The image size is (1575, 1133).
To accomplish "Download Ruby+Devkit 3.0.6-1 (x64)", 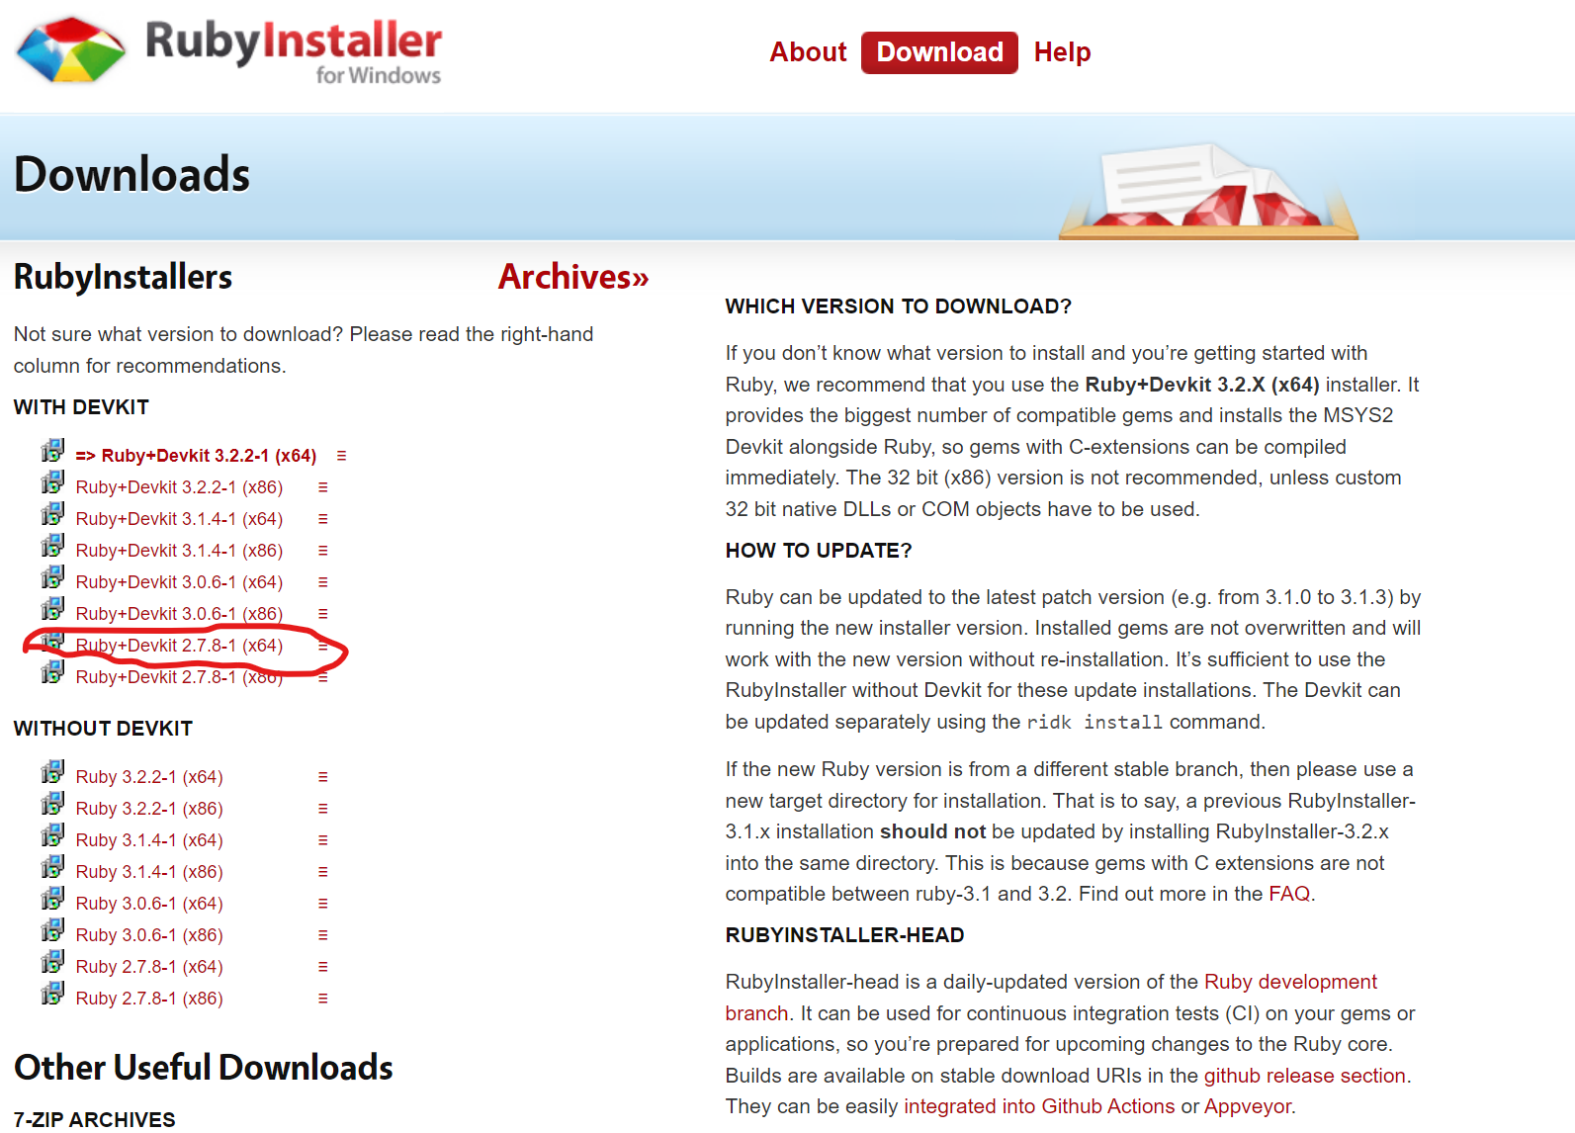I will 179,582.
